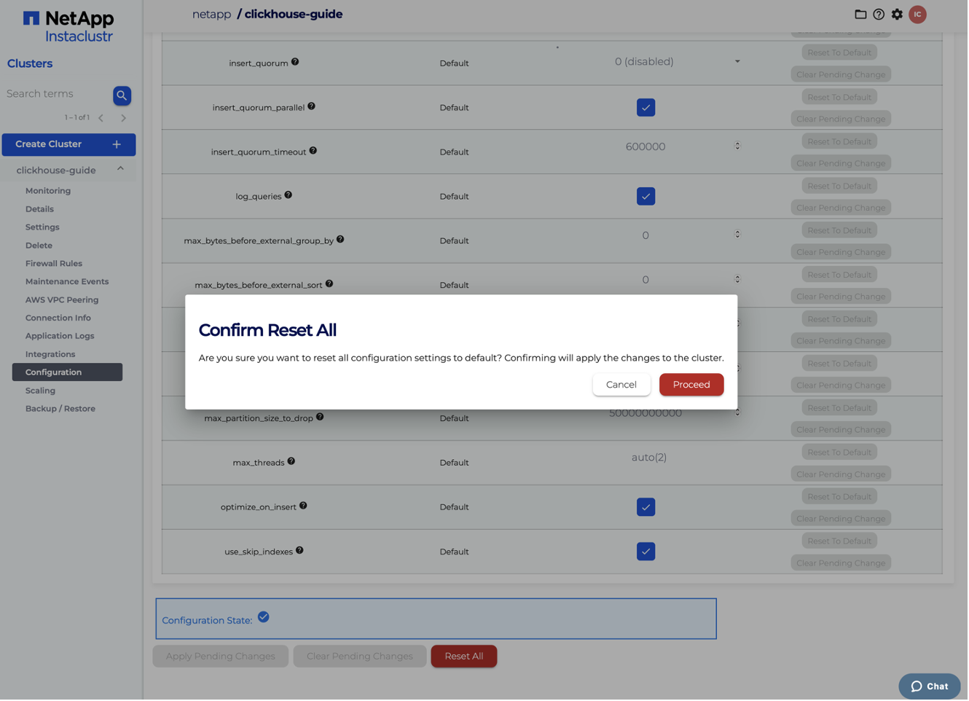Collapse the clickhouse-guide cluster tree
Image resolution: width=969 pixels, height=701 pixels.
coord(121,170)
